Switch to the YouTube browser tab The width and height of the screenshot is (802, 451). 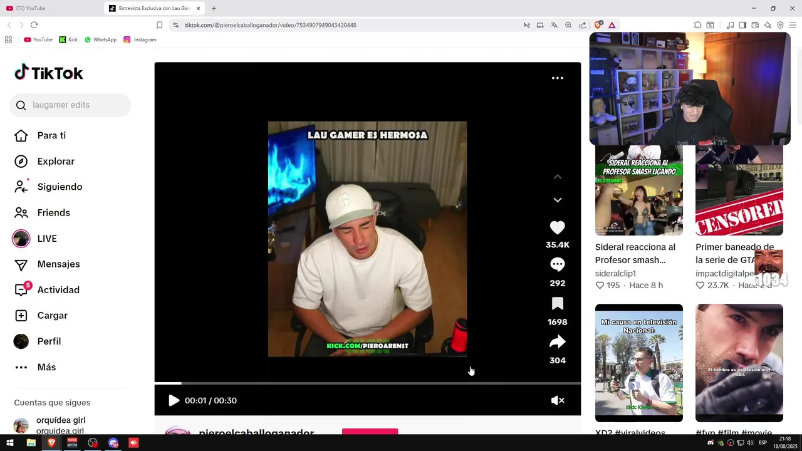[50, 8]
